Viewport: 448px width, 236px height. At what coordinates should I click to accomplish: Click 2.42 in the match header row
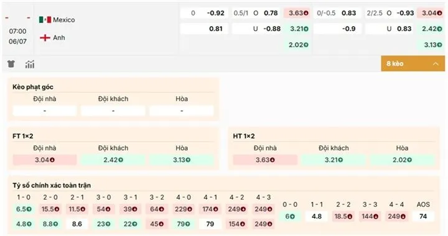(431, 29)
